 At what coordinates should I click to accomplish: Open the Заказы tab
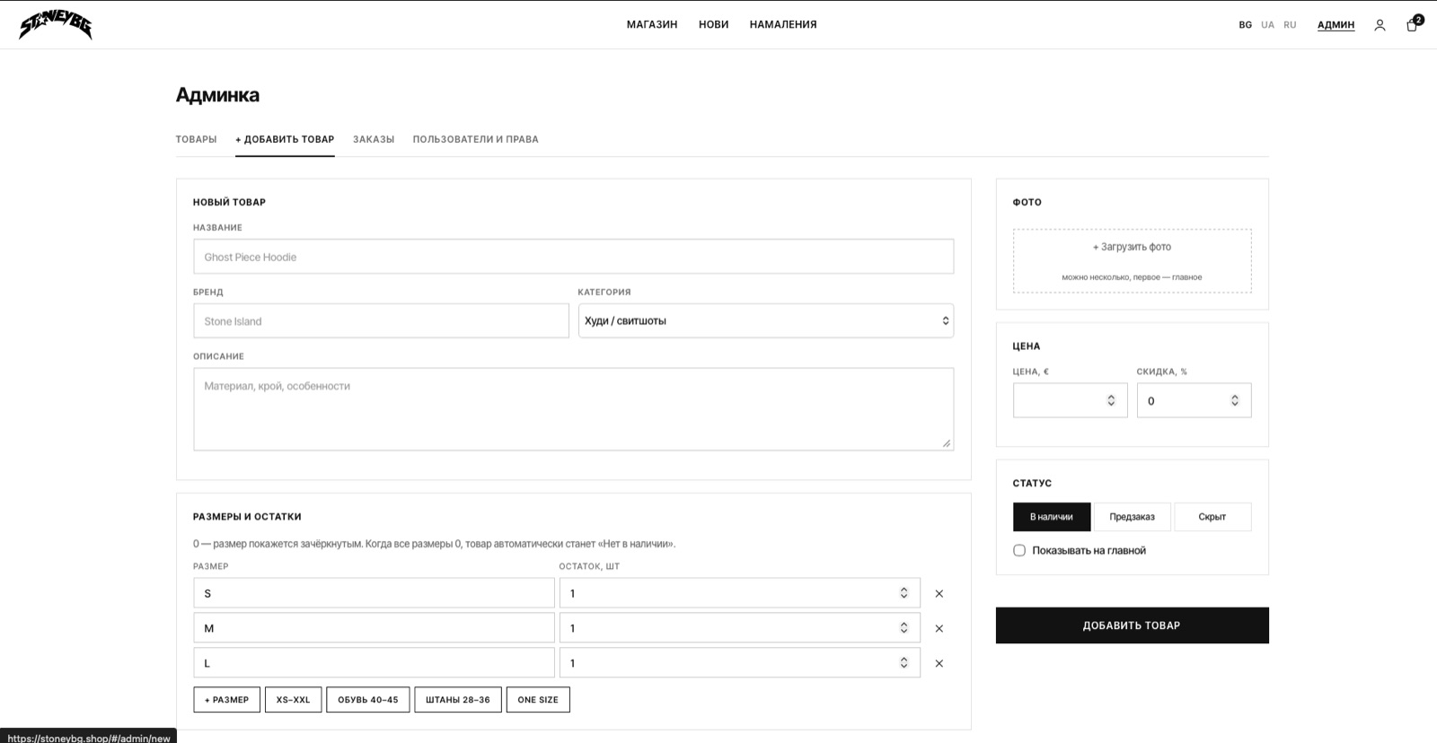pos(374,139)
